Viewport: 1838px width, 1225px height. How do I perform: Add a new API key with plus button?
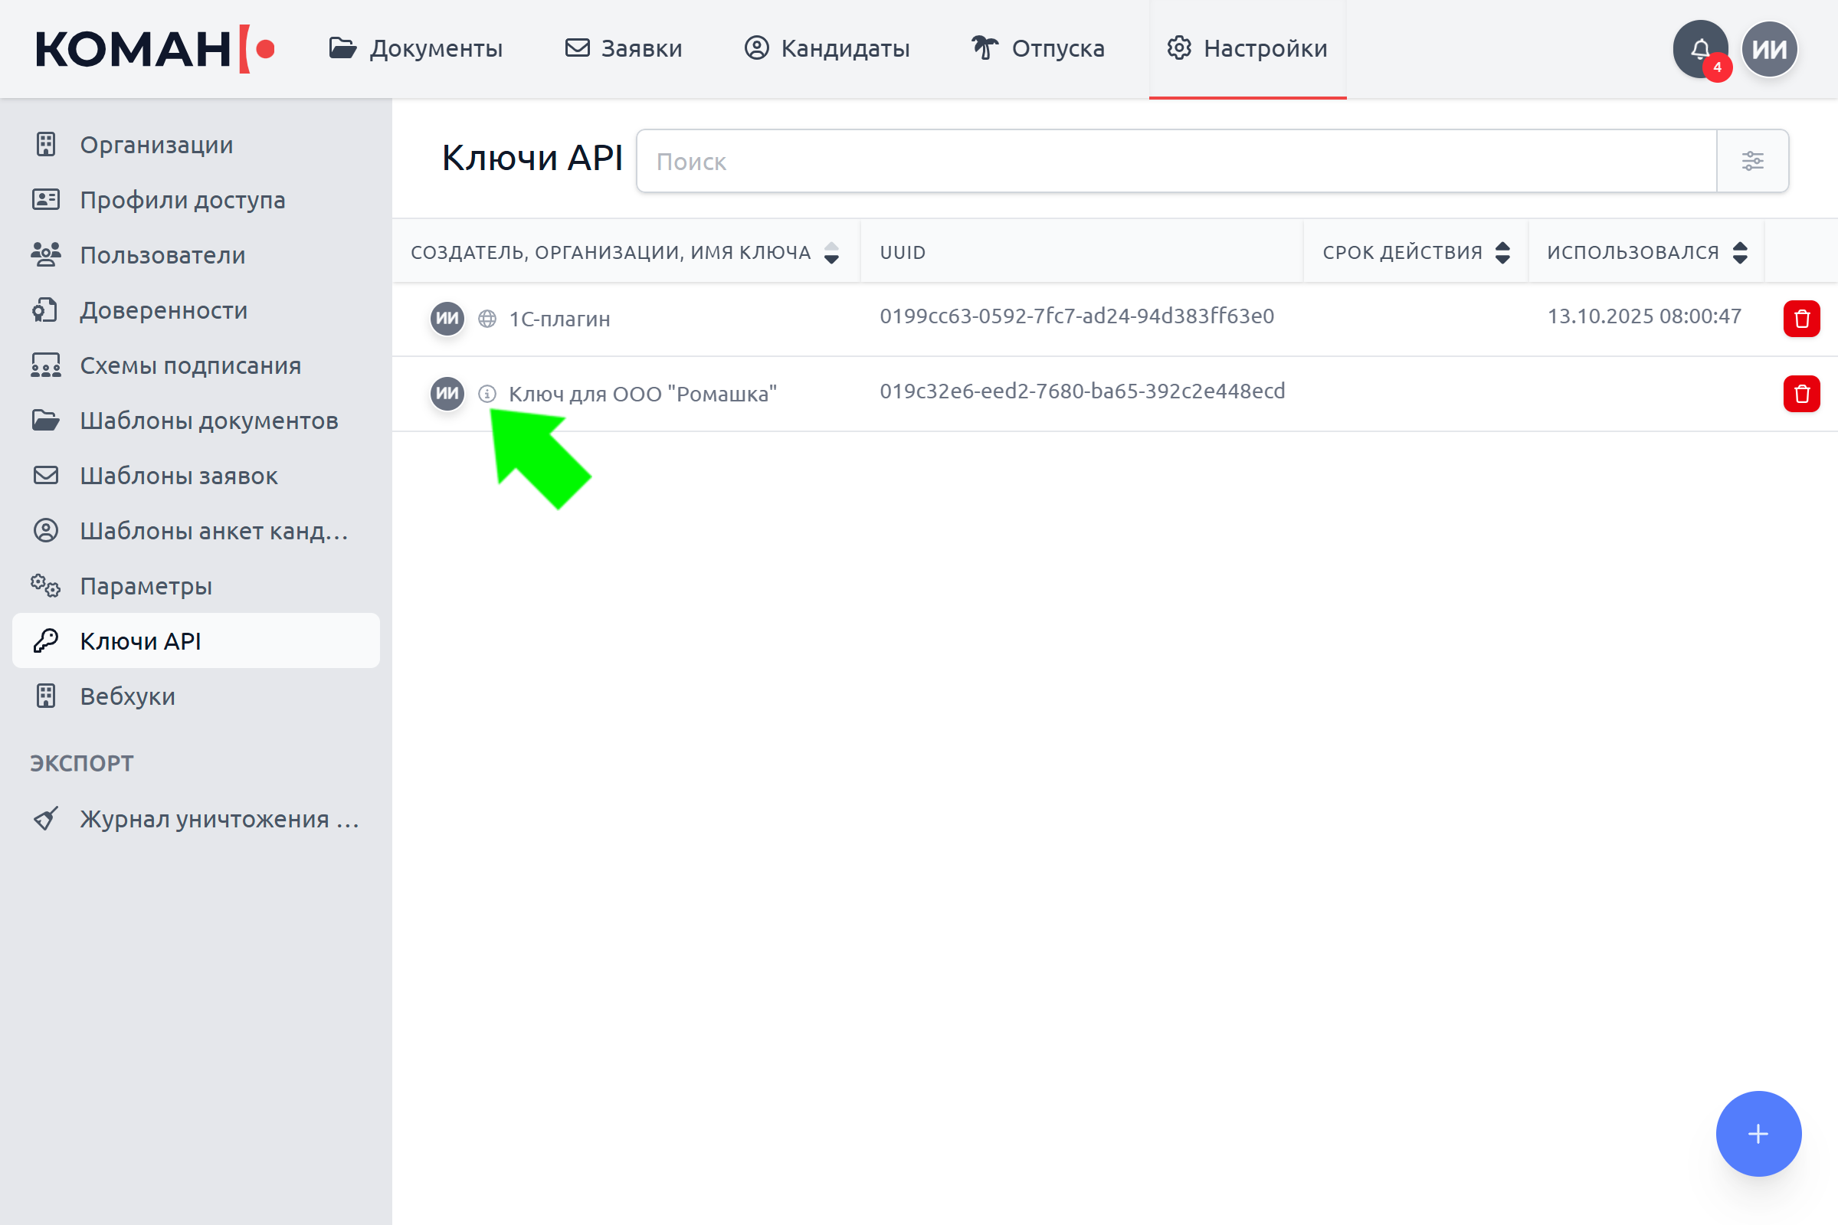point(1758,1134)
